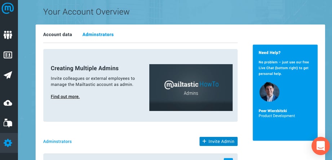The image size is (332, 160).
Task: Switch to the Adminstrators tab
Action: point(98,35)
